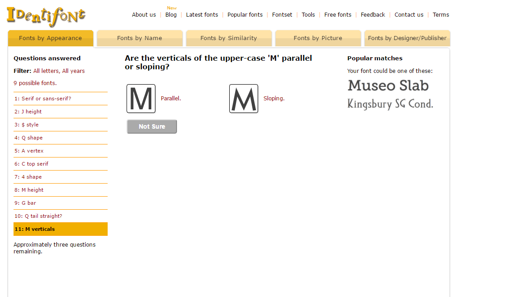Choose the 'Parallel.' answer link
The height and width of the screenshot is (297, 522).
(x=171, y=99)
